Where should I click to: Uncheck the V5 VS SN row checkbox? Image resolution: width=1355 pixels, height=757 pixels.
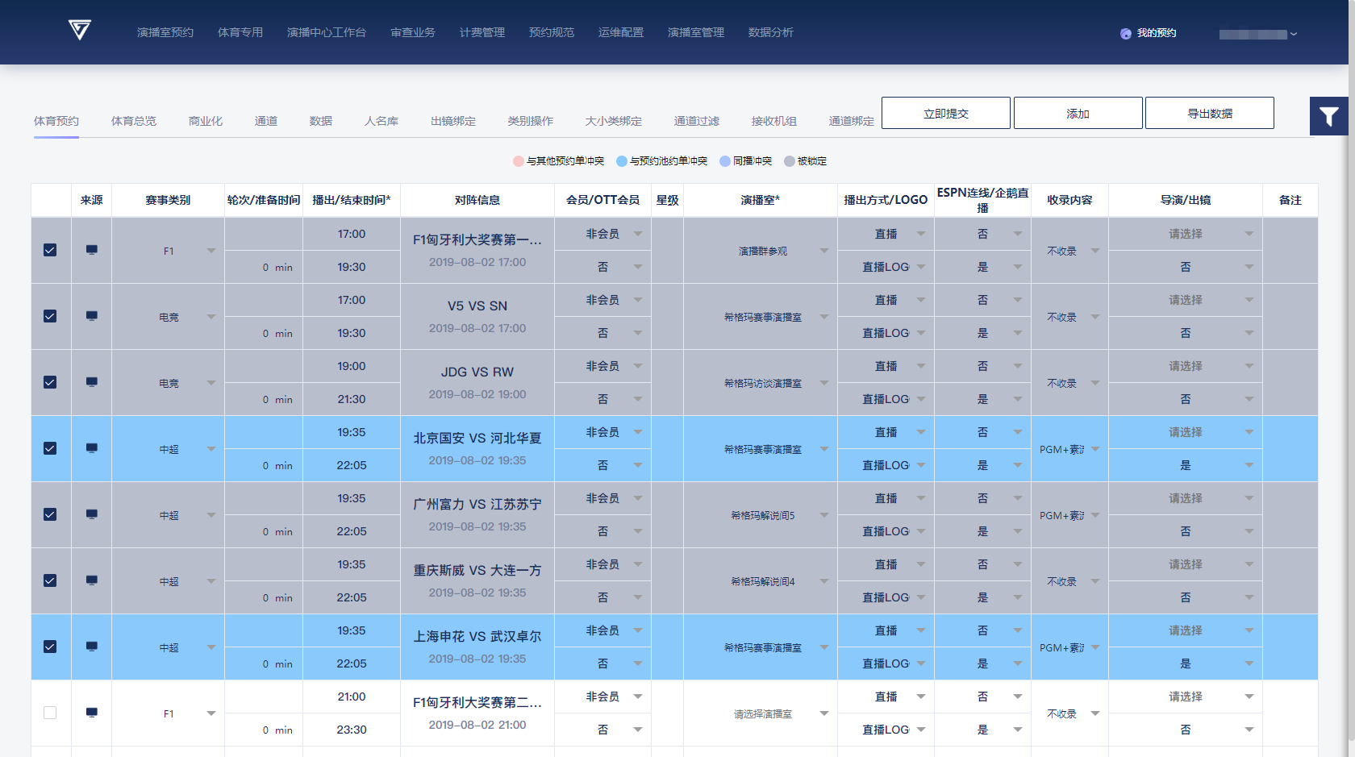(x=50, y=316)
